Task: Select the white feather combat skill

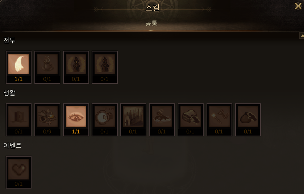Action: click(18, 67)
